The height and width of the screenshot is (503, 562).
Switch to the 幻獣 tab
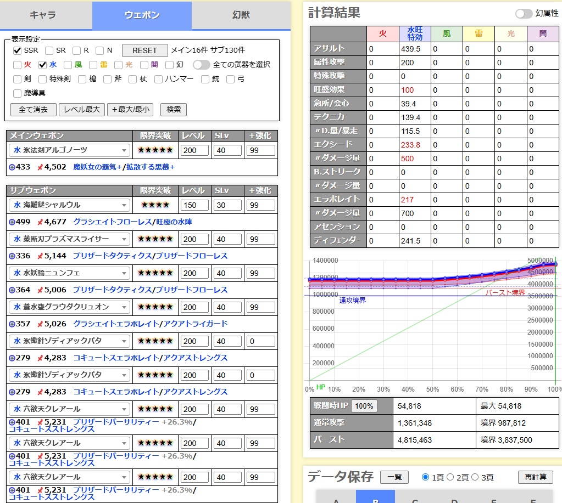point(241,15)
